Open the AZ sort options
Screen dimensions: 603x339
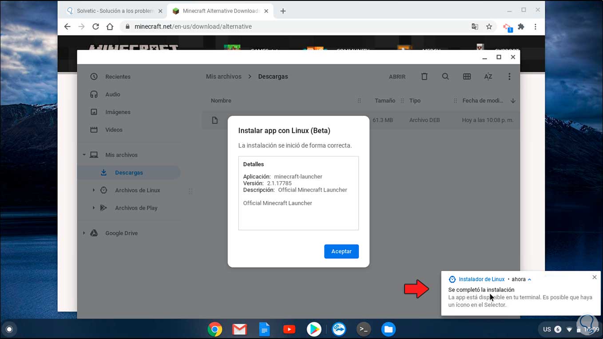pos(488,77)
